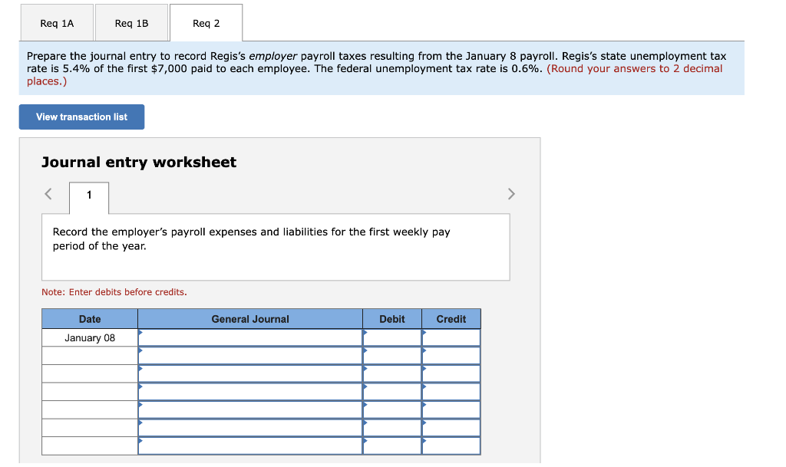Screen dimensions: 786x467
Task: Click the General Journal column header
Action: point(250,319)
